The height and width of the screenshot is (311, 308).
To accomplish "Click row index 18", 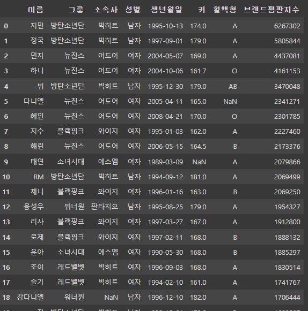I will [6, 298].
